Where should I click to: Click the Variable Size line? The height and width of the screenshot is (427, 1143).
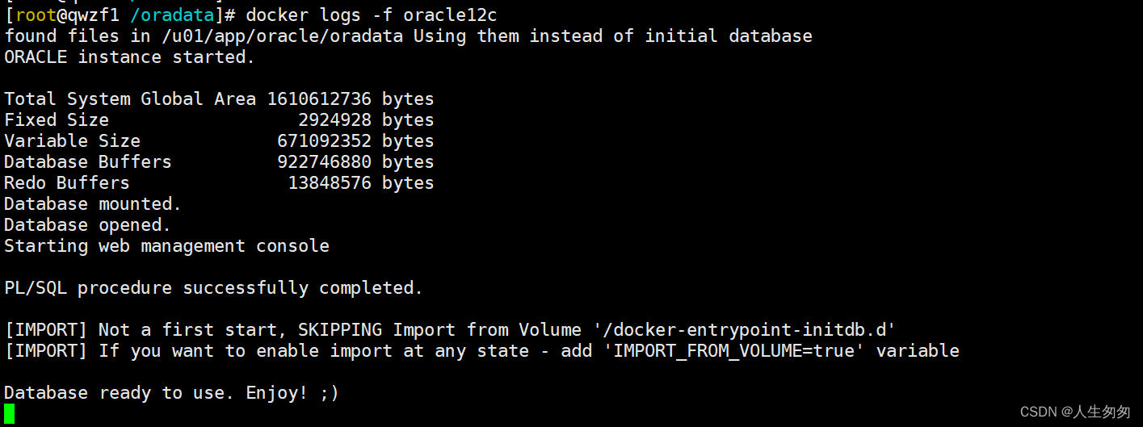(219, 140)
